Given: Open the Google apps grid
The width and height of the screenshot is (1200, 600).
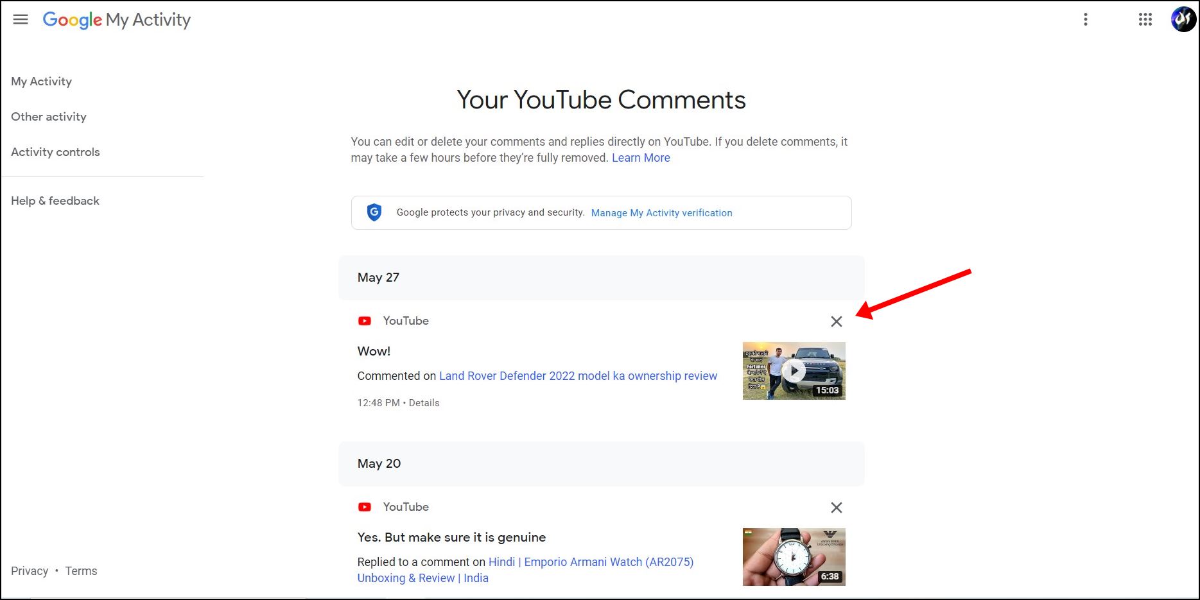Looking at the screenshot, I should point(1145,19).
